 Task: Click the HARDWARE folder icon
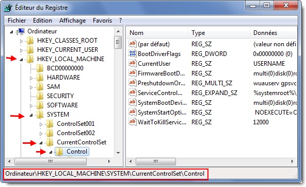coord(40,78)
